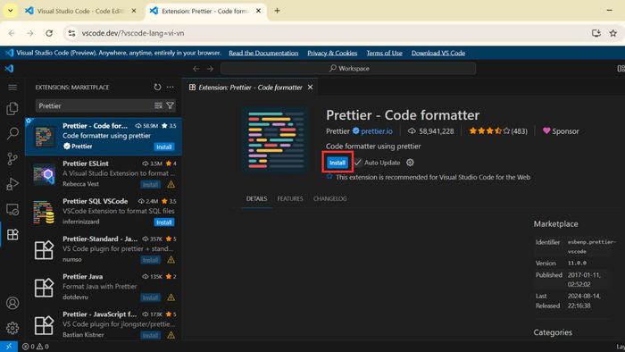Select Prettier ESLint list item
625x352 pixels.
tap(104, 173)
